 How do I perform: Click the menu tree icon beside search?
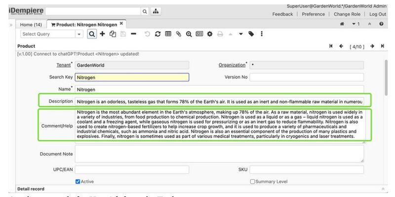point(156,10)
